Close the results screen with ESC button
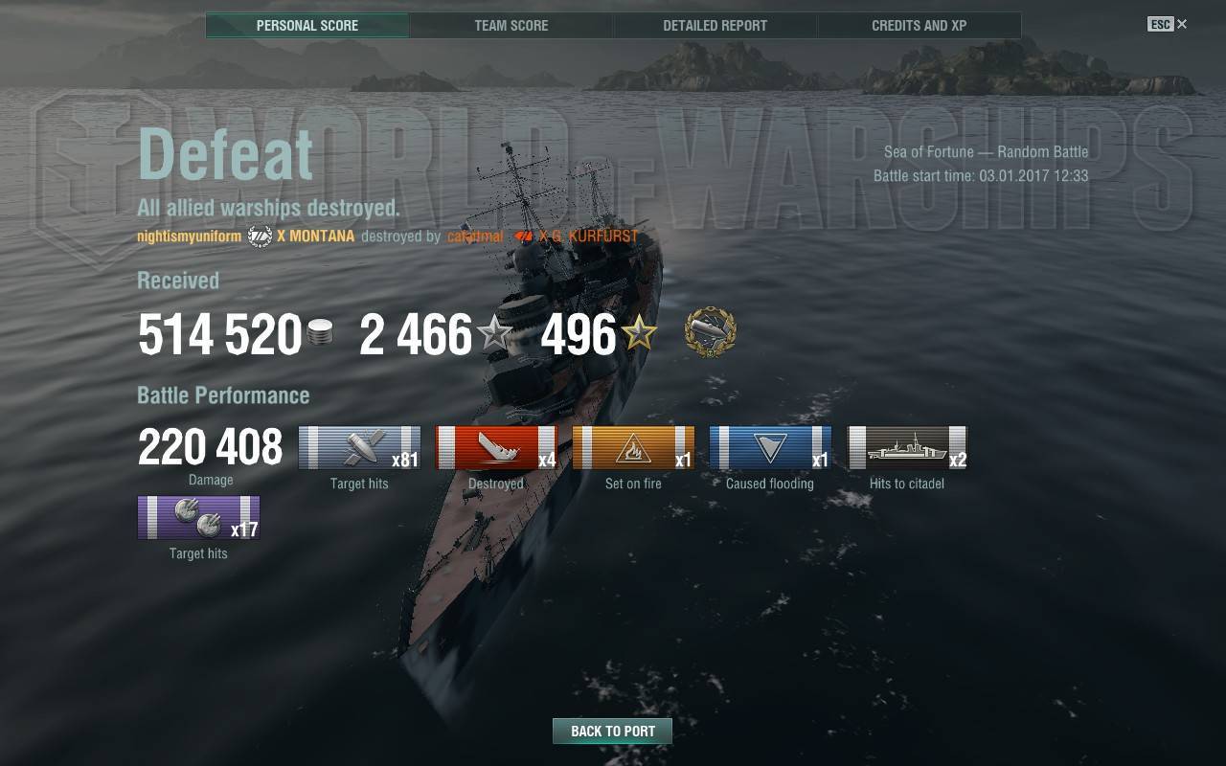Viewport: 1226px width, 766px height. click(x=1167, y=24)
